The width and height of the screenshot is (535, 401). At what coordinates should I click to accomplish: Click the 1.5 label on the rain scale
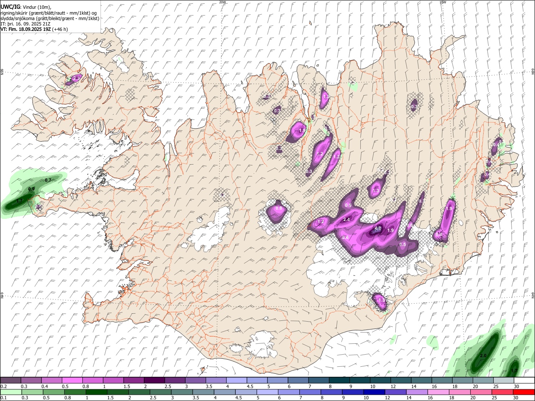tap(110, 398)
